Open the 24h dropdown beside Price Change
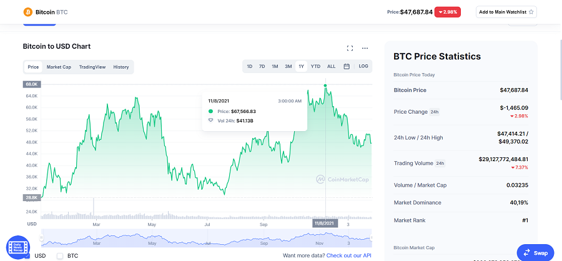 435,112
